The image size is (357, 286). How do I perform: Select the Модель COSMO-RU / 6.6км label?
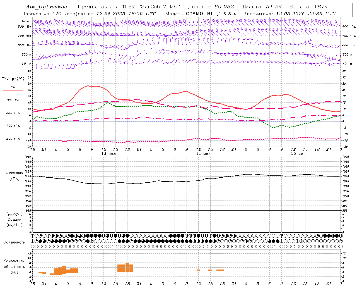[201, 14]
